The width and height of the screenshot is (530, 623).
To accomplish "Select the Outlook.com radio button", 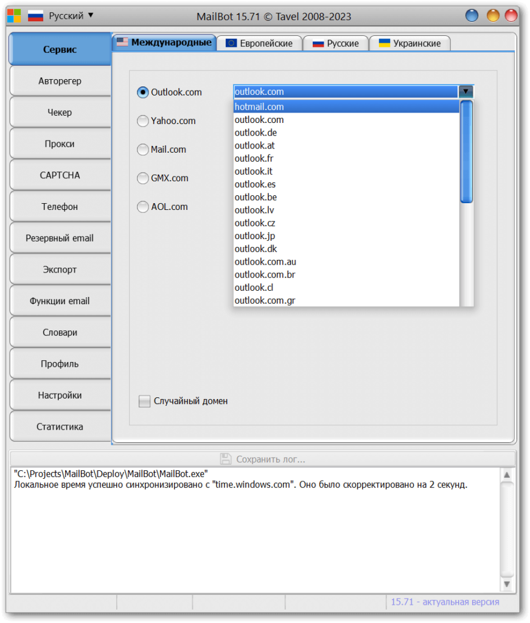I will pyautogui.click(x=142, y=92).
